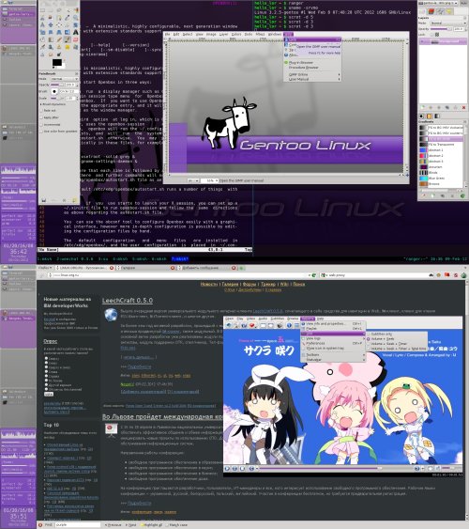
Task: Click the Play button in SMPlayer
Action: (x=227, y=468)
